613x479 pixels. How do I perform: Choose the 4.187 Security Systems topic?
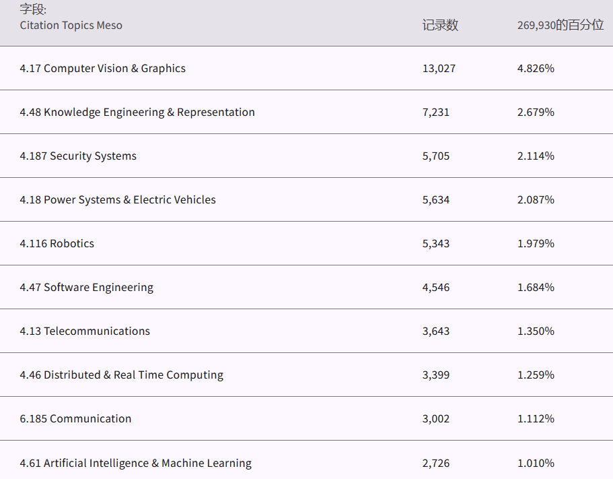coord(78,156)
